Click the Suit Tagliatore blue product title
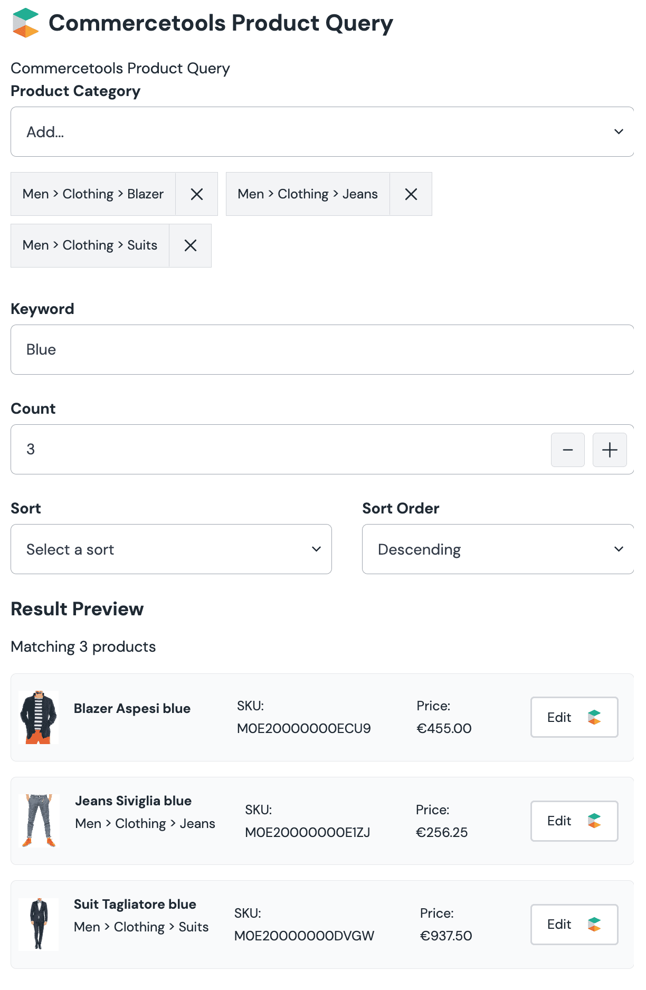The width and height of the screenshot is (646, 990). click(x=135, y=904)
